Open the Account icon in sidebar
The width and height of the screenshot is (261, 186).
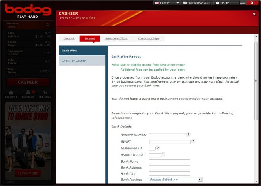[11, 94]
